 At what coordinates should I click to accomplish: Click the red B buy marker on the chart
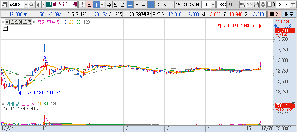pyautogui.click(x=43, y=64)
